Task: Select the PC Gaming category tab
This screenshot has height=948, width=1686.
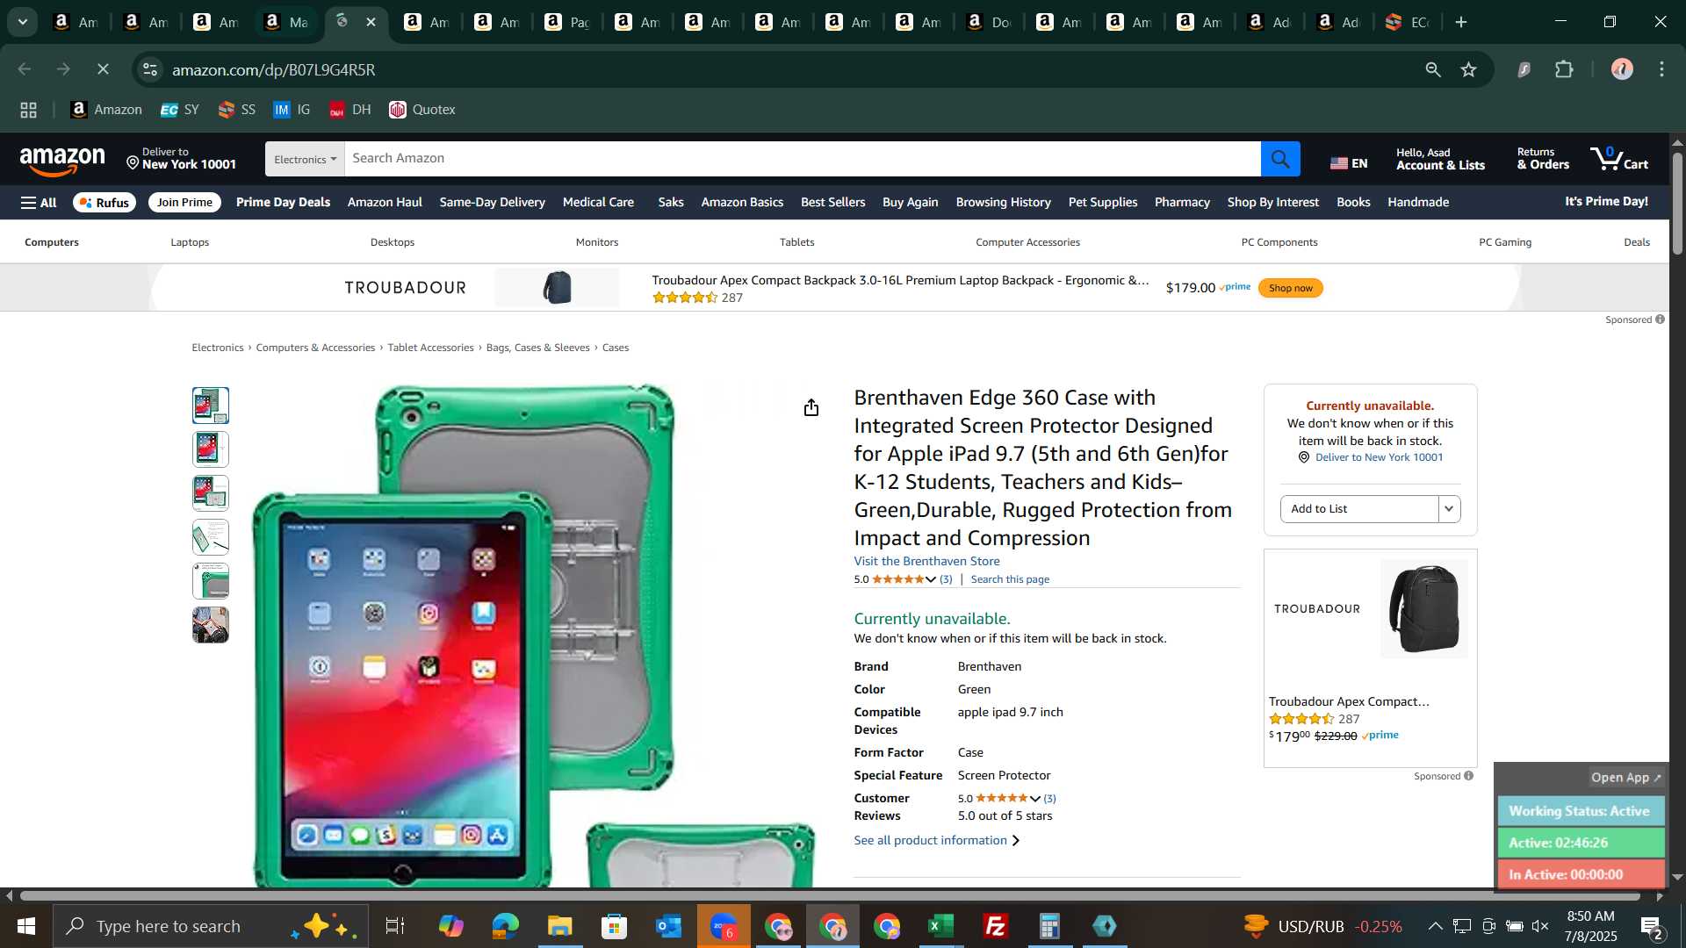Action: 1505,242
